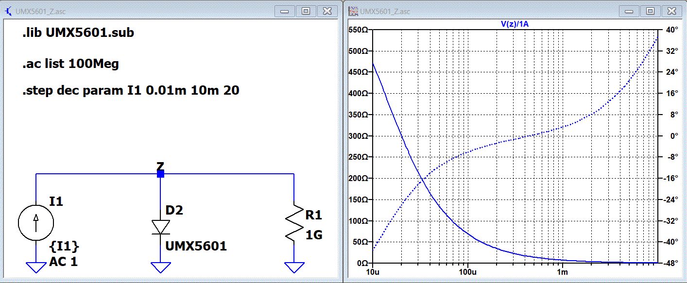The image size is (687, 283).
Task: Click the horizontal current axis labels
Action: pos(515,272)
